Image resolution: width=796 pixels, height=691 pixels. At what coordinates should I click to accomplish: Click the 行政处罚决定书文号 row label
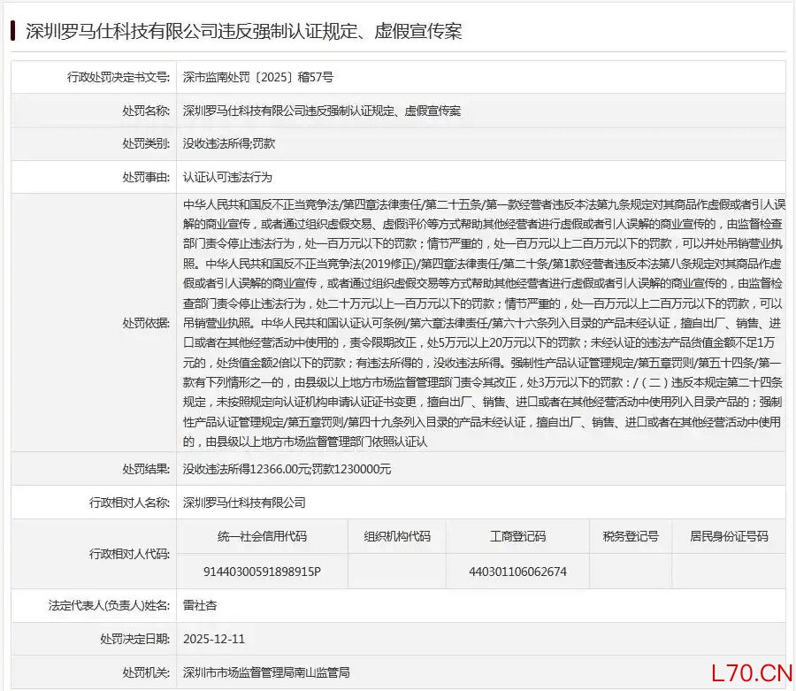[118, 77]
